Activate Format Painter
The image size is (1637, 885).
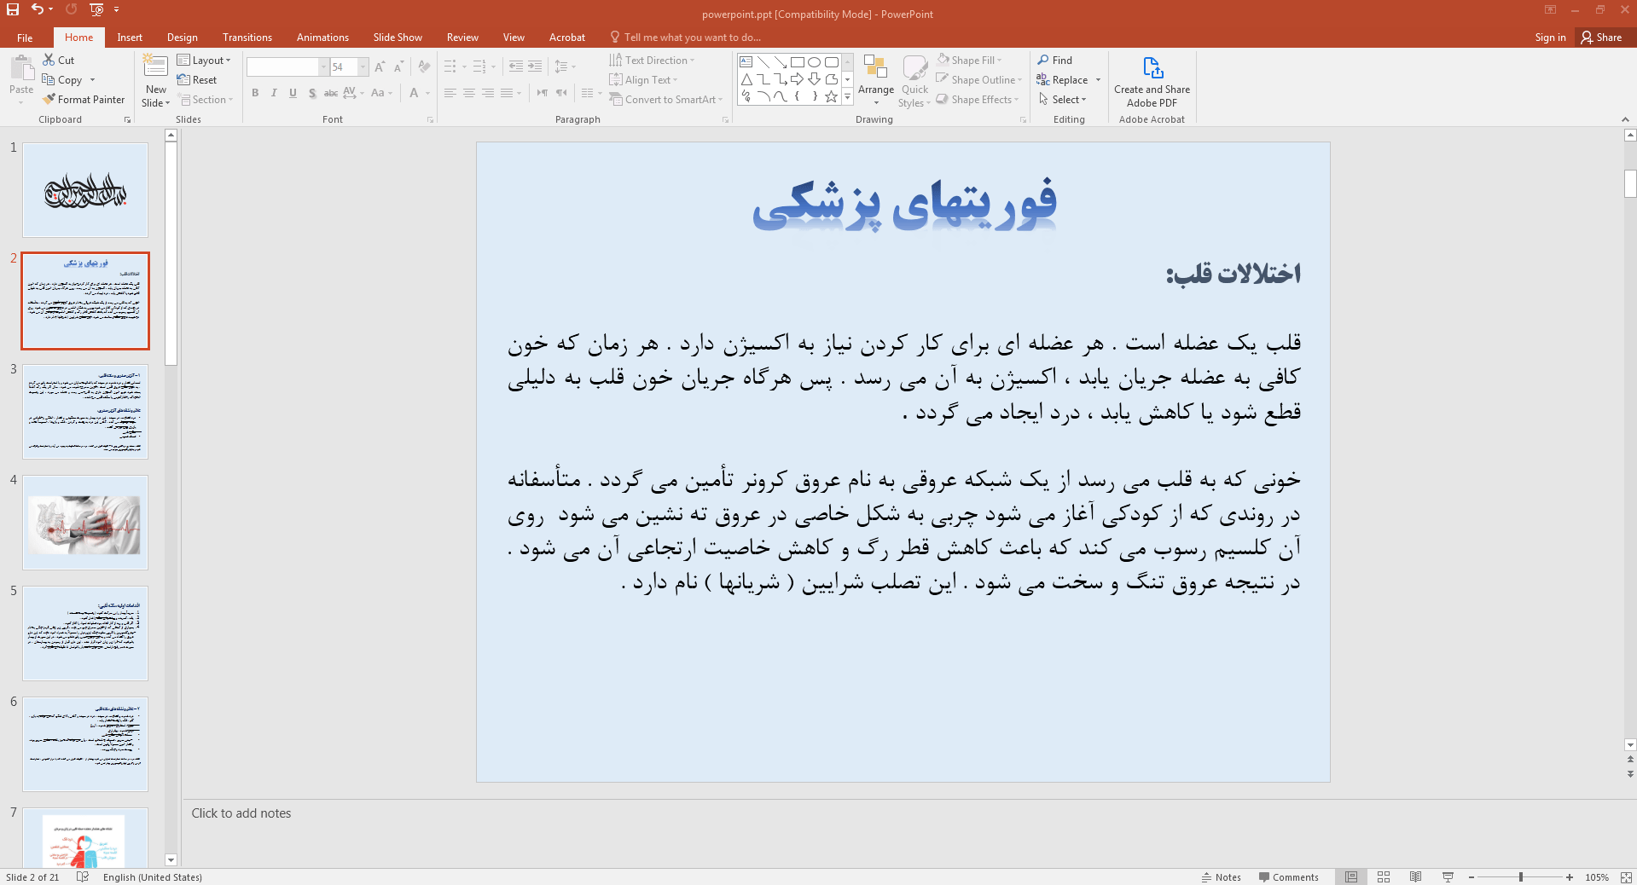[84, 100]
